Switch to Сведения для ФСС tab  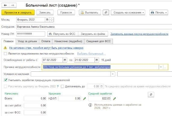99,41
